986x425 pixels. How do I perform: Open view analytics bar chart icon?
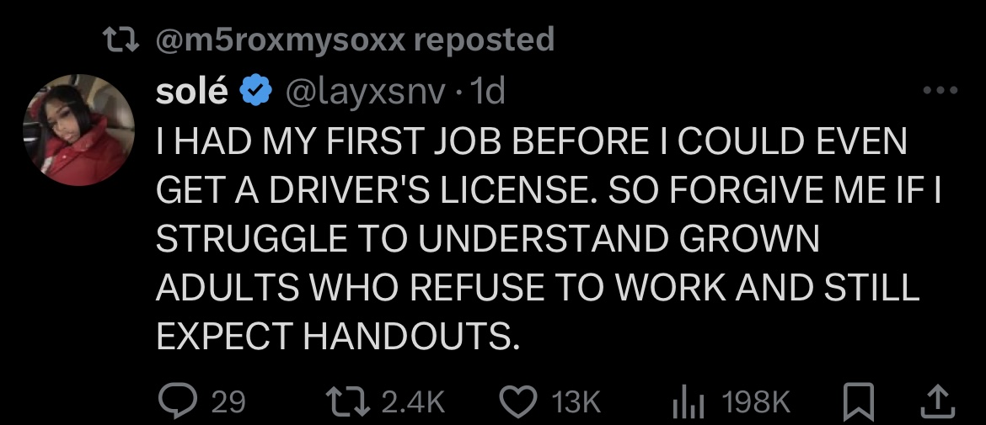(689, 401)
